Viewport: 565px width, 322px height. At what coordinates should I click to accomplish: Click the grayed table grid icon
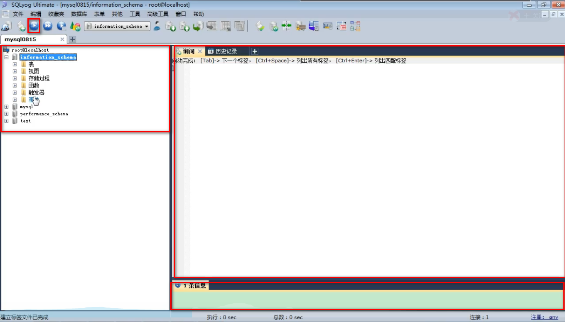tap(226, 26)
